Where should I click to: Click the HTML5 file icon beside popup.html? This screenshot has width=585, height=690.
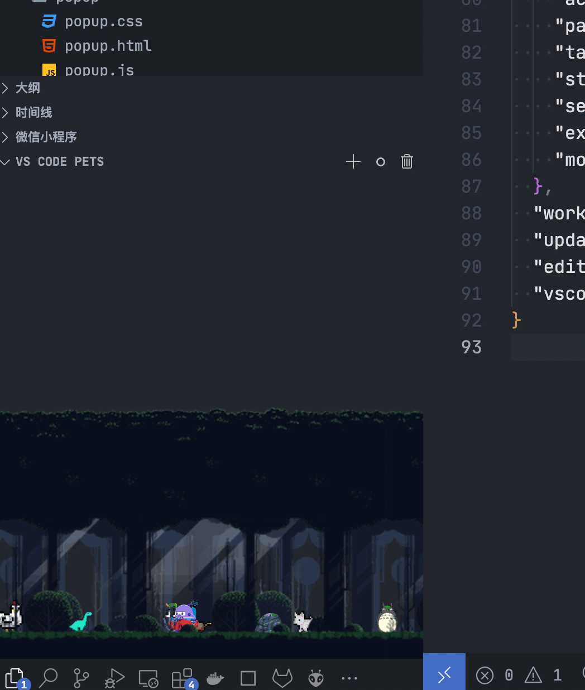49,46
